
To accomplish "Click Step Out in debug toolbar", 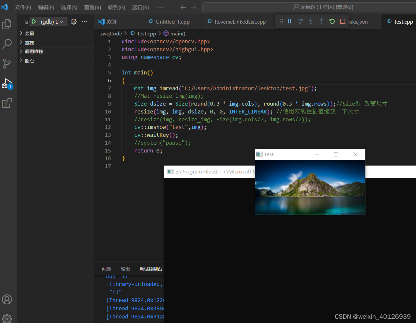I will [321, 21].
